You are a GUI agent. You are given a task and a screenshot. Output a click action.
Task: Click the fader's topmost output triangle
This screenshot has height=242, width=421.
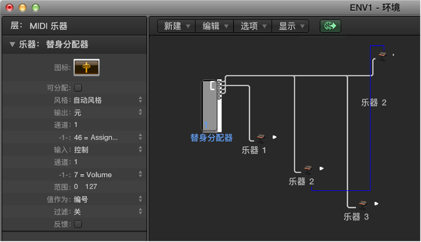tap(220, 82)
